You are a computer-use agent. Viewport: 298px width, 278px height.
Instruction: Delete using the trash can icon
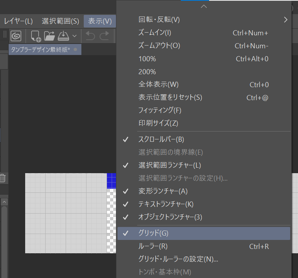pos(3,178)
